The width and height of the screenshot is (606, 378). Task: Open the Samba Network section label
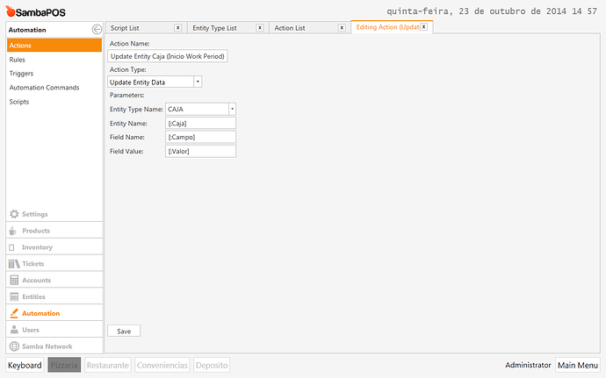(47, 346)
